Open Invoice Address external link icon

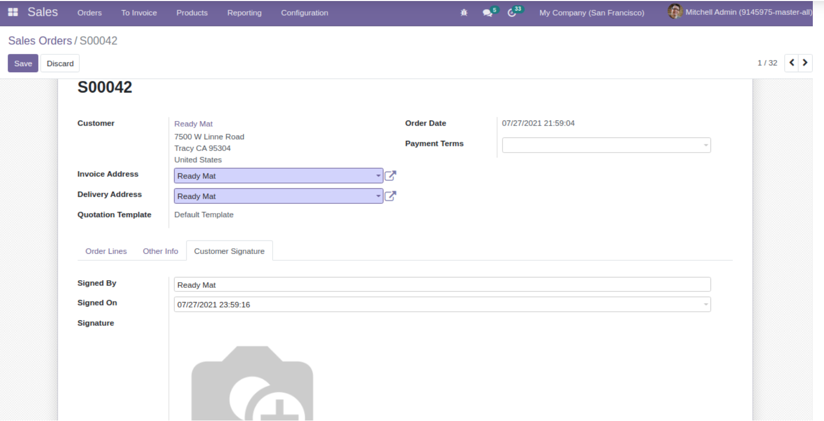(390, 176)
